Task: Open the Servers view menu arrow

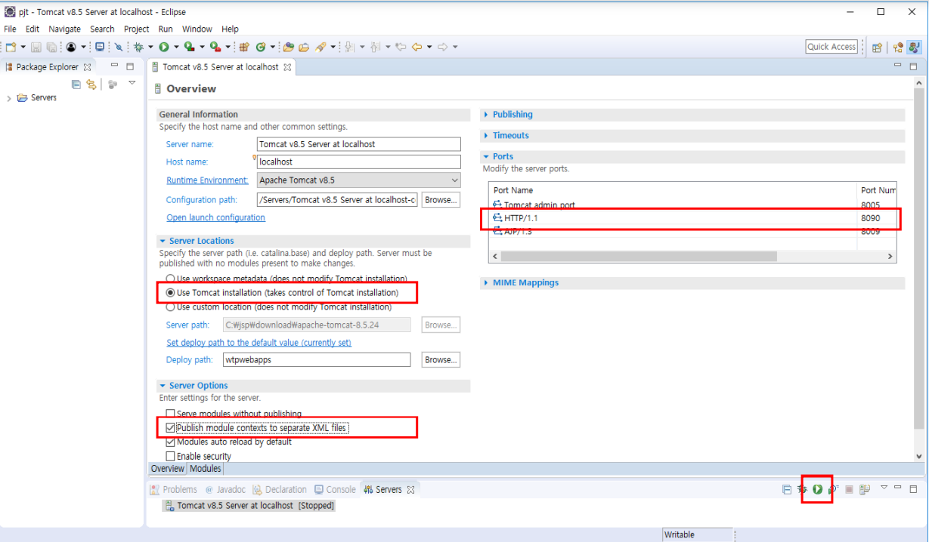Action: point(884,487)
